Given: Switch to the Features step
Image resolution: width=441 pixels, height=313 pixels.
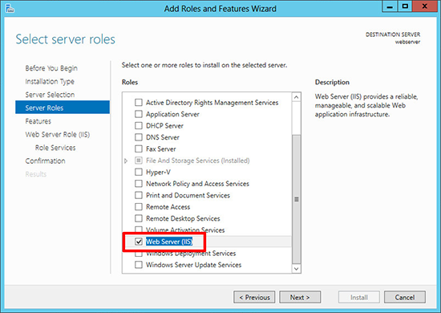Looking at the screenshot, I should 38,121.
